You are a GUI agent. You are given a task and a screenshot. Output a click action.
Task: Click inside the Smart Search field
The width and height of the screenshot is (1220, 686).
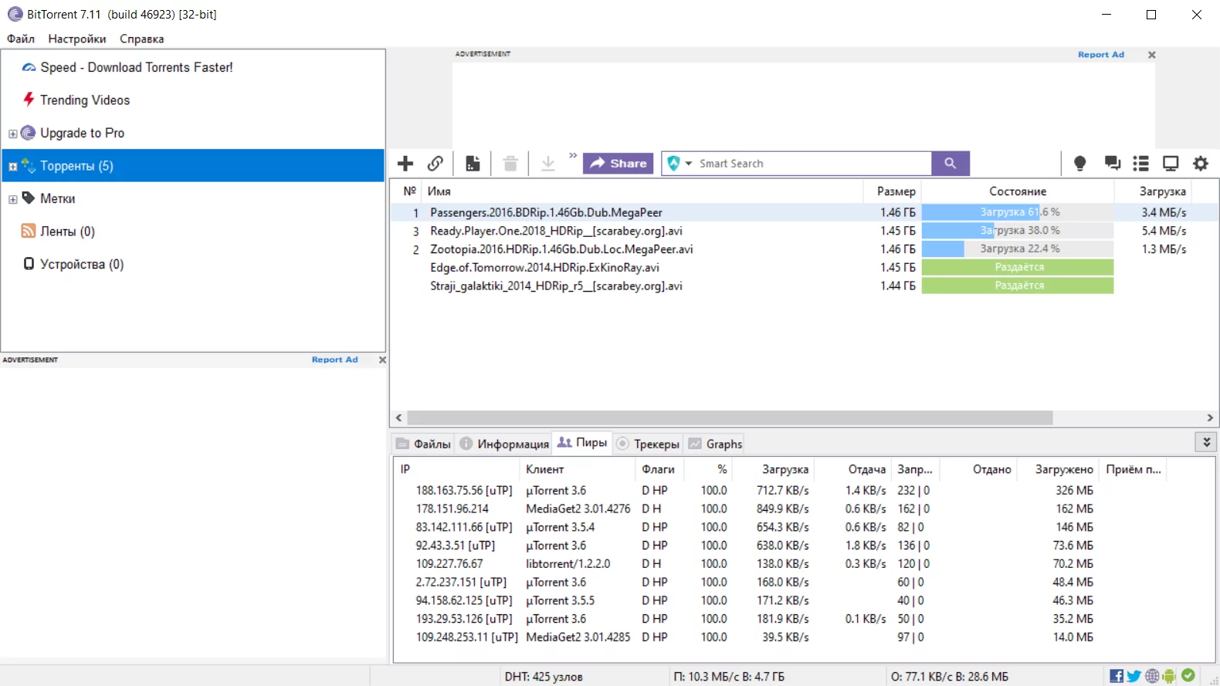tap(812, 164)
